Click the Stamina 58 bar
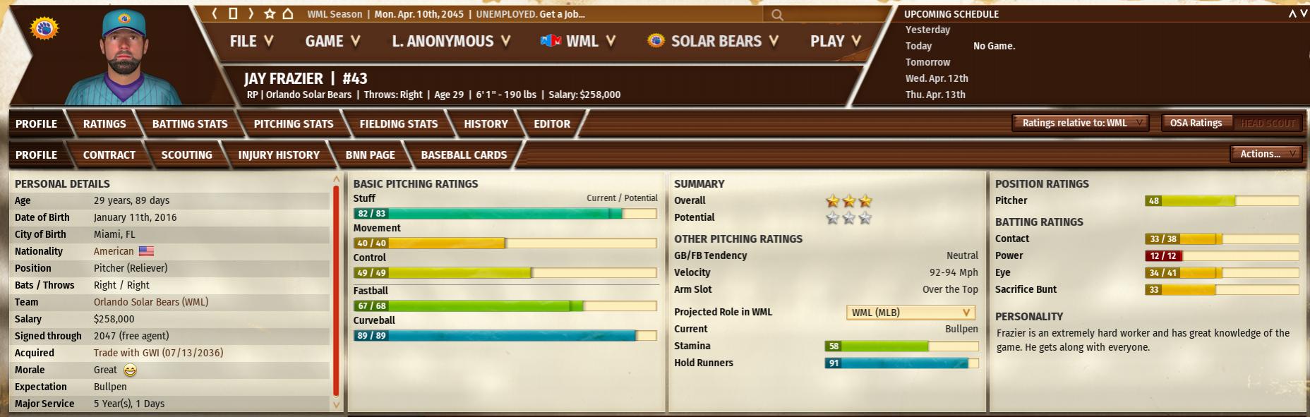Screen dimensions: 1310x417 [x=901, y=346]
